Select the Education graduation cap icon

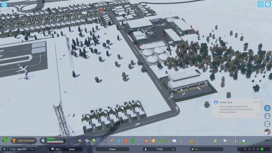[x=140, y=141]
